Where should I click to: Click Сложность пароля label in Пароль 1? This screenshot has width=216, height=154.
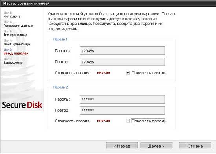pyautogui.click(x=73, y=73)
